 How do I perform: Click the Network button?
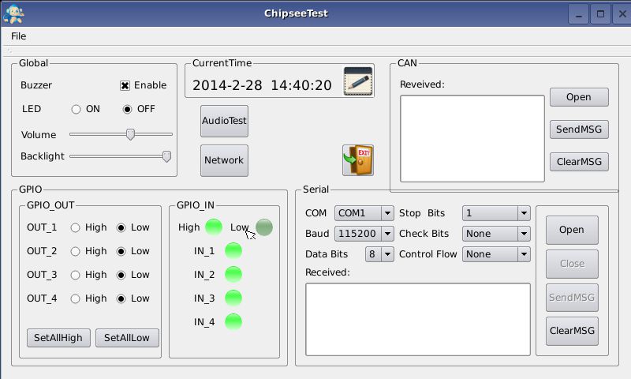[224, 160]
